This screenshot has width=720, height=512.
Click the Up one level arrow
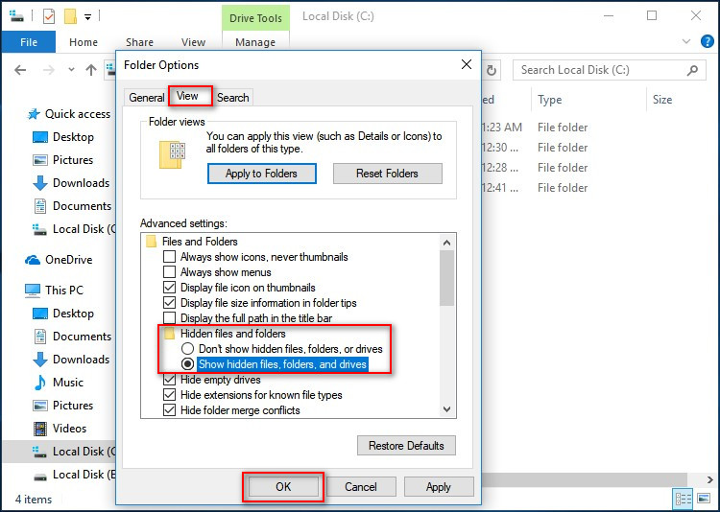click(91, 70)
